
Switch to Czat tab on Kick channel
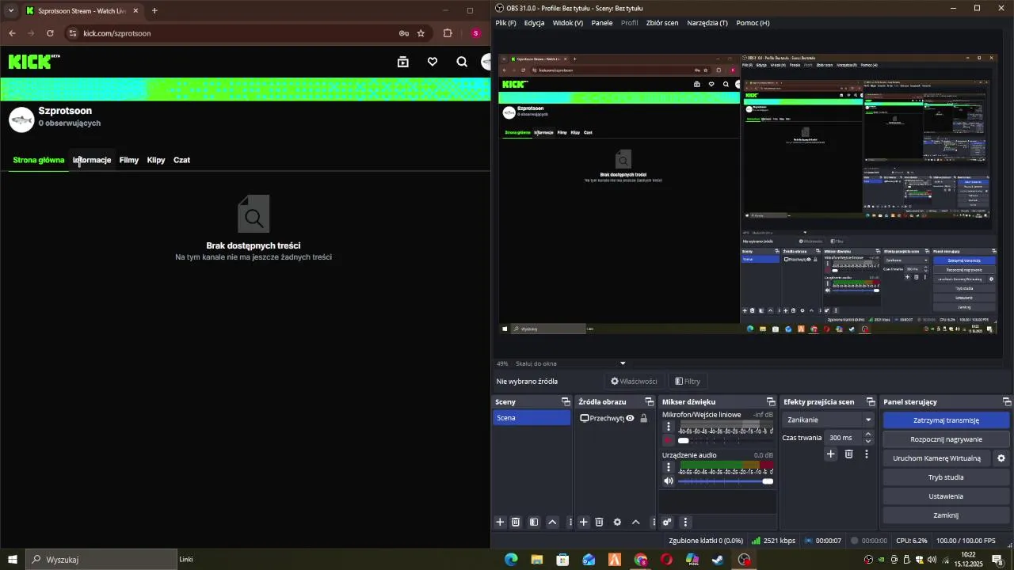[x=181, y=160]
